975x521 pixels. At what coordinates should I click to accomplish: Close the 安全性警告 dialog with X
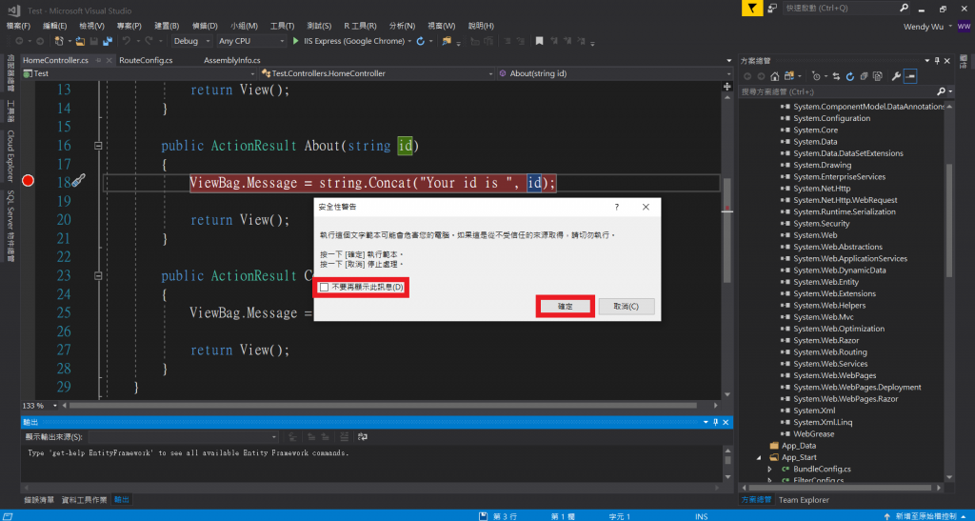[x=646, y=207]
